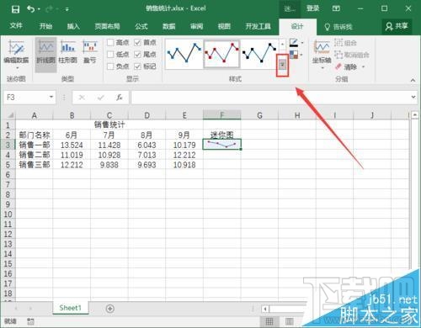Click the 登录 sign-in link

pyautogui.click(x=312, y=8)
